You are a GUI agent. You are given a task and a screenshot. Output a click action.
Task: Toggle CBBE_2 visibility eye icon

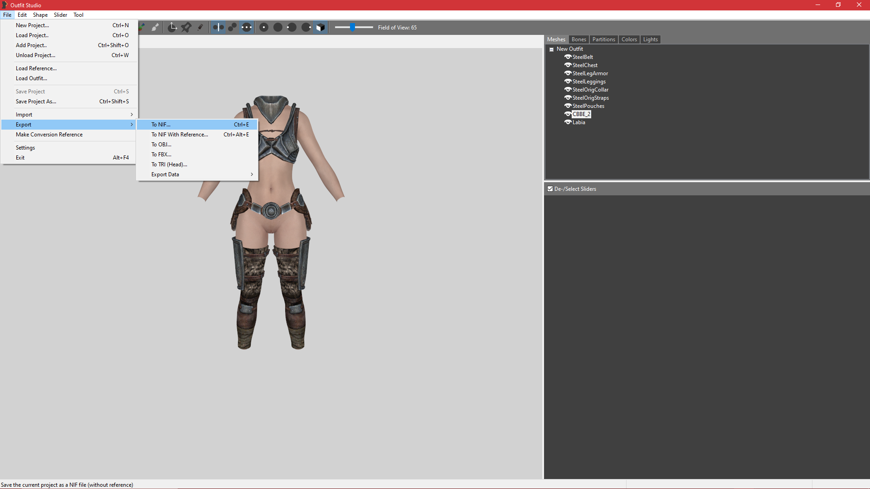(x=568, y=114)
